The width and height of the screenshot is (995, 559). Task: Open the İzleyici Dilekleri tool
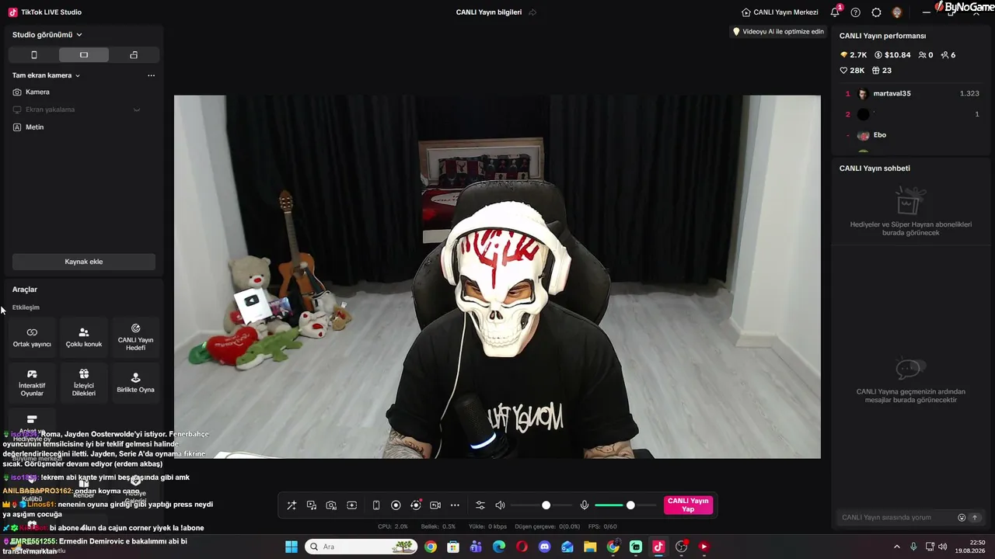[x=84, y=383]
